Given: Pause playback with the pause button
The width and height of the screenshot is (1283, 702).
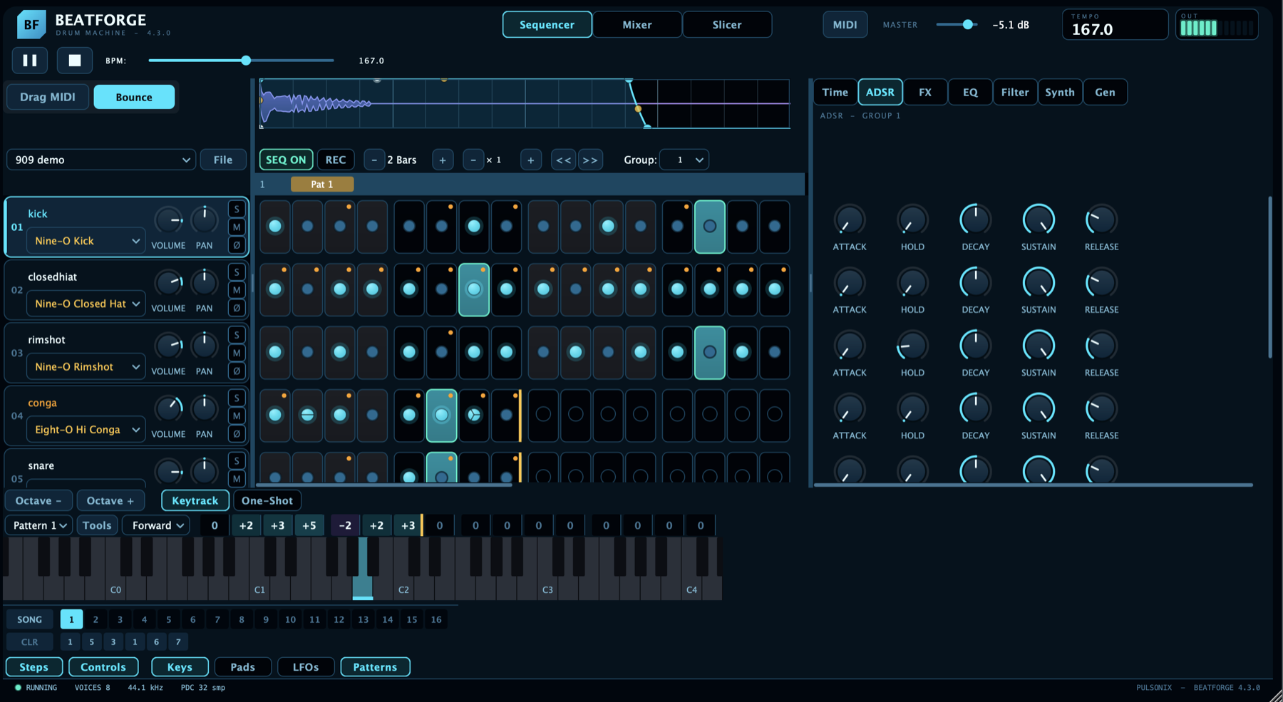Looking at the screenshot, I should (x=30, y=61).
